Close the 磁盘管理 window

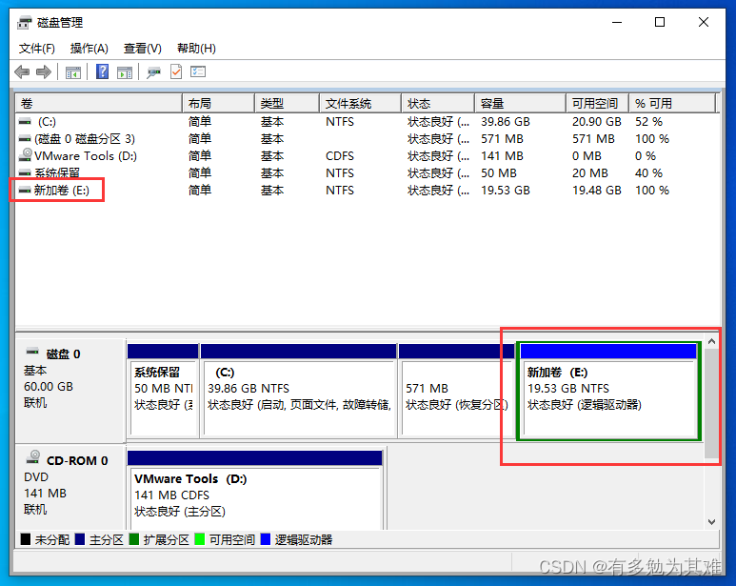703,22
